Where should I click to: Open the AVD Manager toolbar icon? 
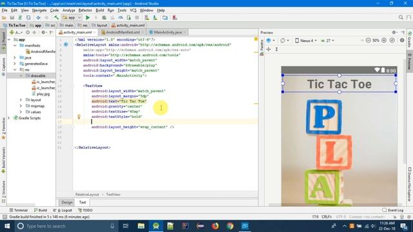146,17
